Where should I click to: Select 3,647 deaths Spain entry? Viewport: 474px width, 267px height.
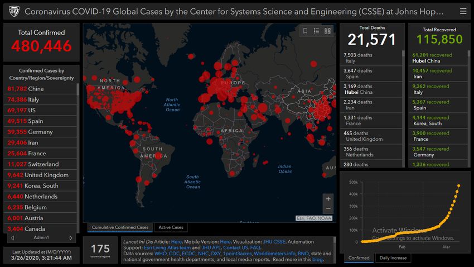pos(371,74)
